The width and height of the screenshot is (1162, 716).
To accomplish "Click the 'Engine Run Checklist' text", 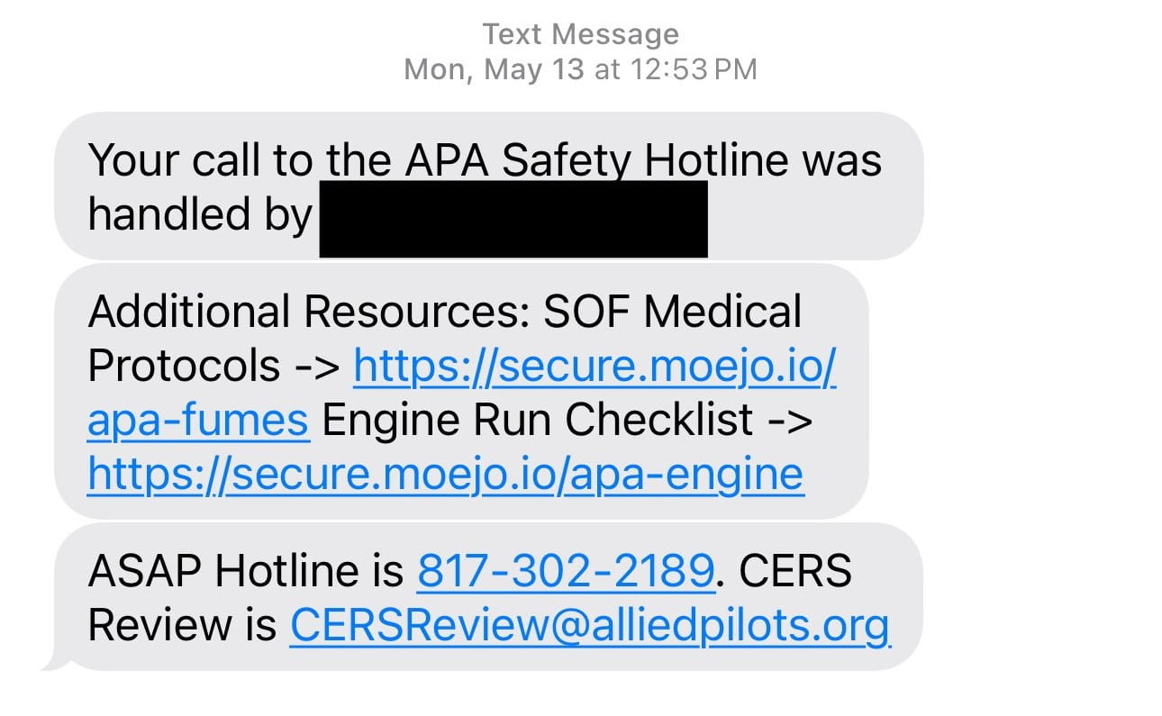I will click(x=538, y=421).
